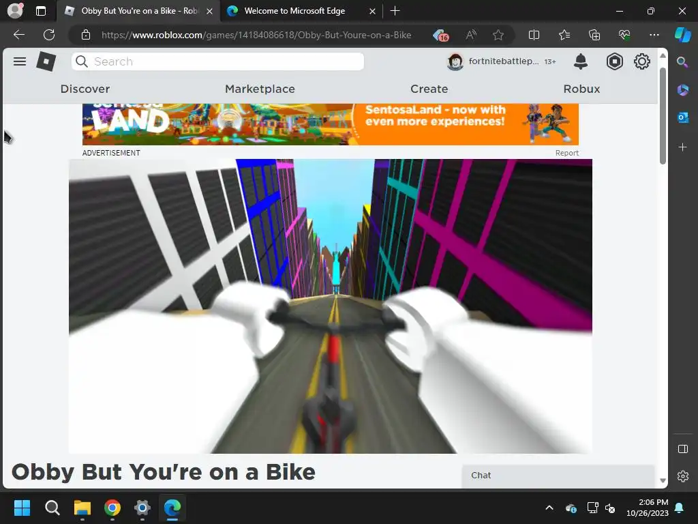Viewport: 698px width, 524px height.
Task: Open a new browser tab
Action: point(395,11)
